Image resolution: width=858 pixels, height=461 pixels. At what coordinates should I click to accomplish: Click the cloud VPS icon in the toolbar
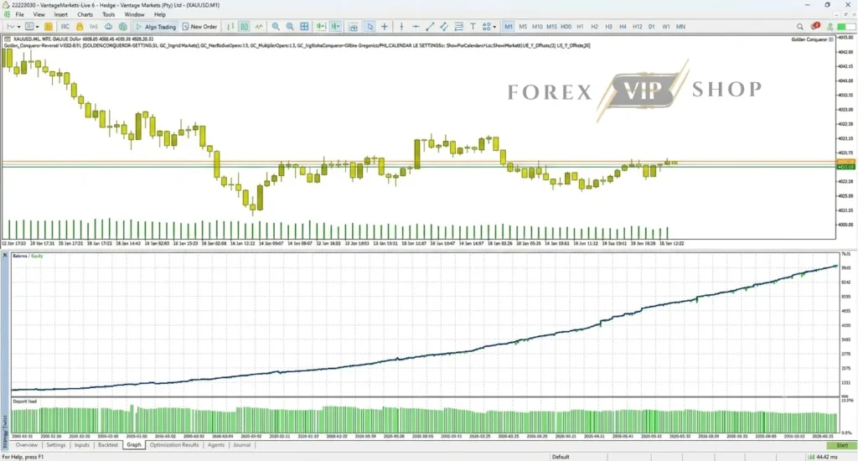(108, 26)
